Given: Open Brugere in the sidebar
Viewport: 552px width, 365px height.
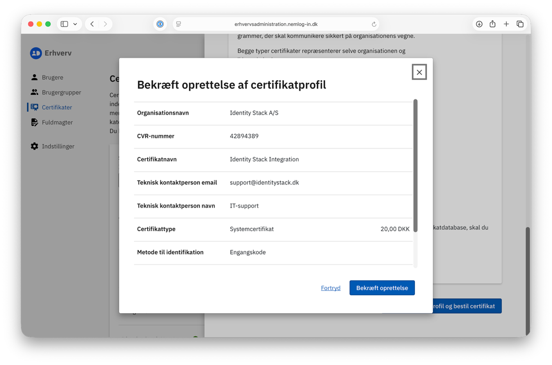Looking at the screenshot, I should (53, 77).
